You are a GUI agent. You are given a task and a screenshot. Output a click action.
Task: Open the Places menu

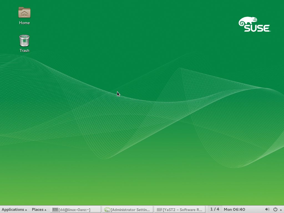37,209
